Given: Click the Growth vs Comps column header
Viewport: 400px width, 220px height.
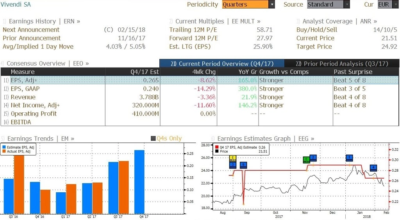Looking at the screenshot, I should (296, 72).
